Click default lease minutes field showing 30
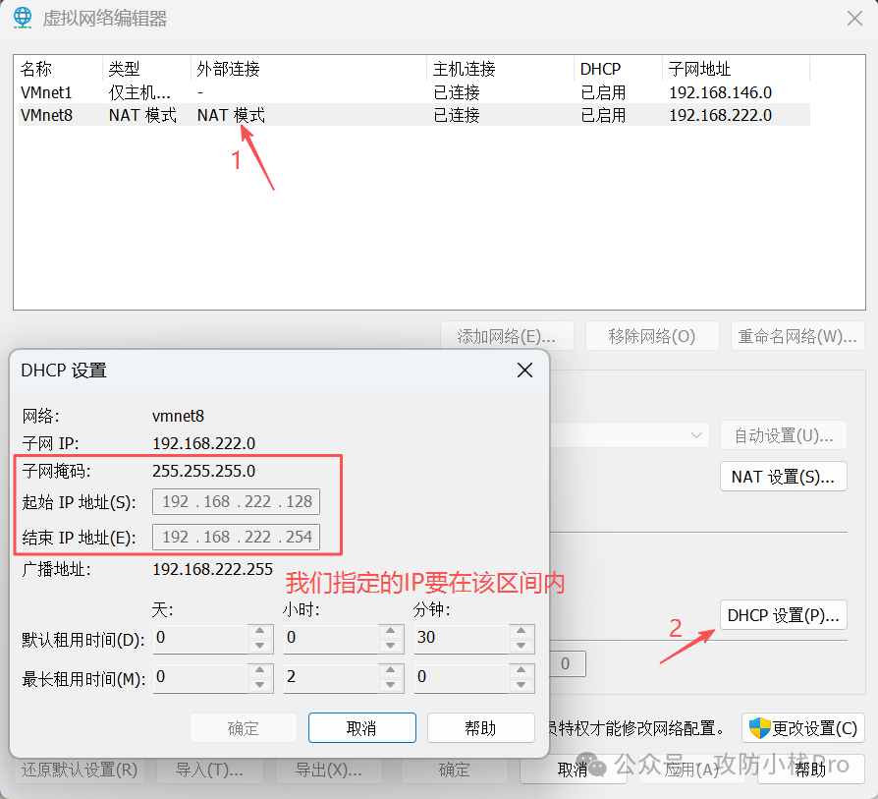The height and width of the screenshot is (799, 878). [x=462, y=638]
